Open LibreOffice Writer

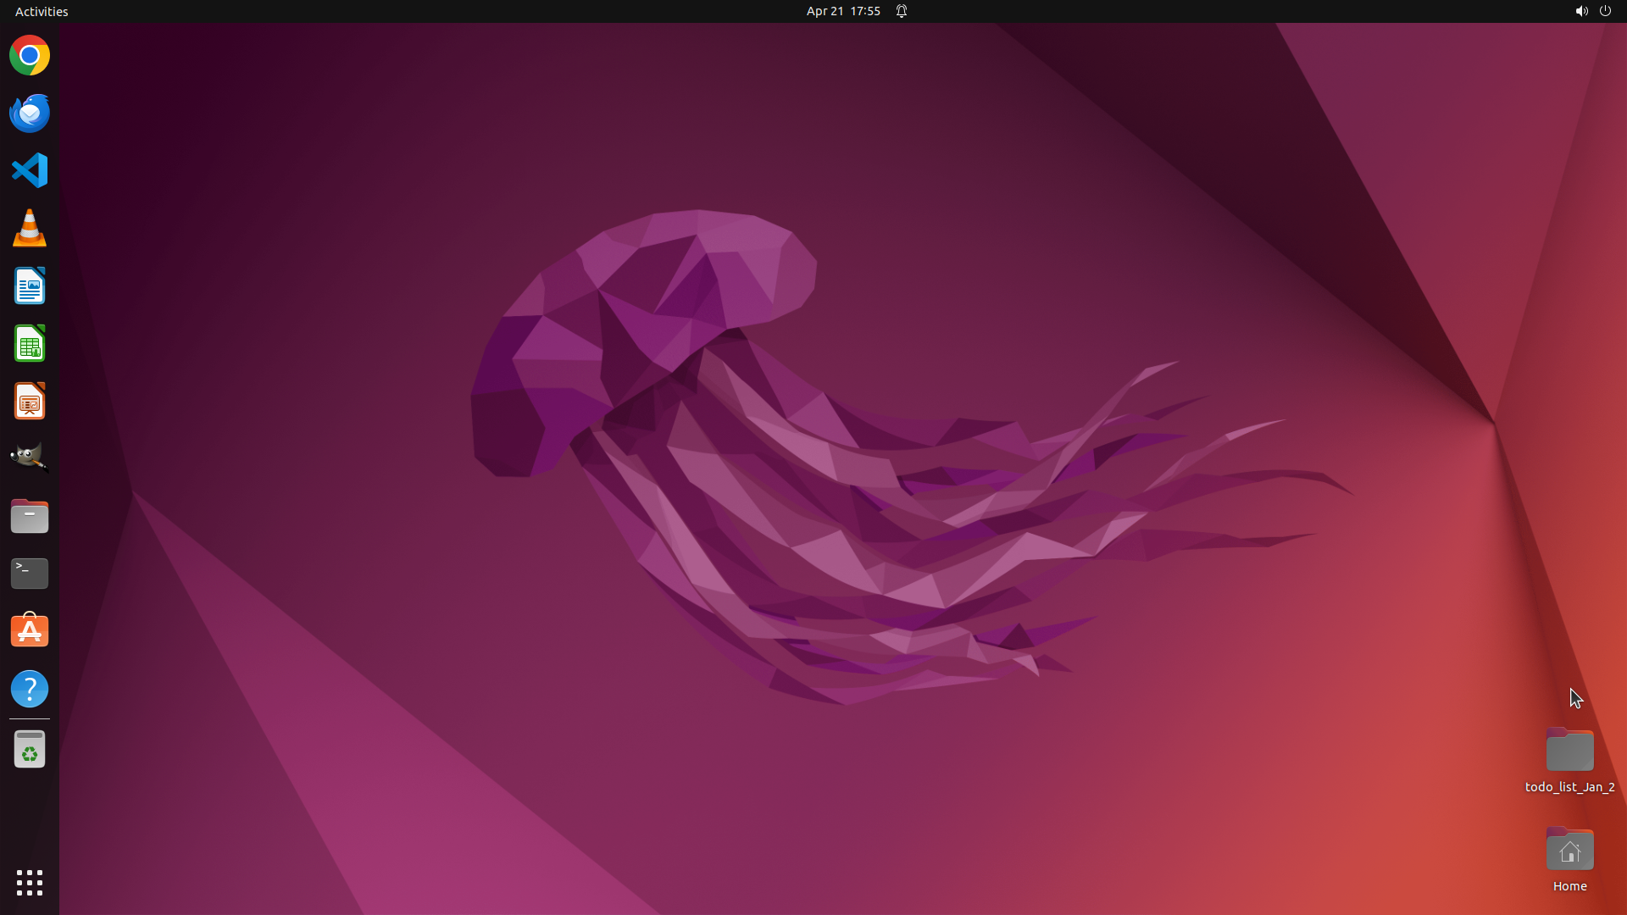30,286
